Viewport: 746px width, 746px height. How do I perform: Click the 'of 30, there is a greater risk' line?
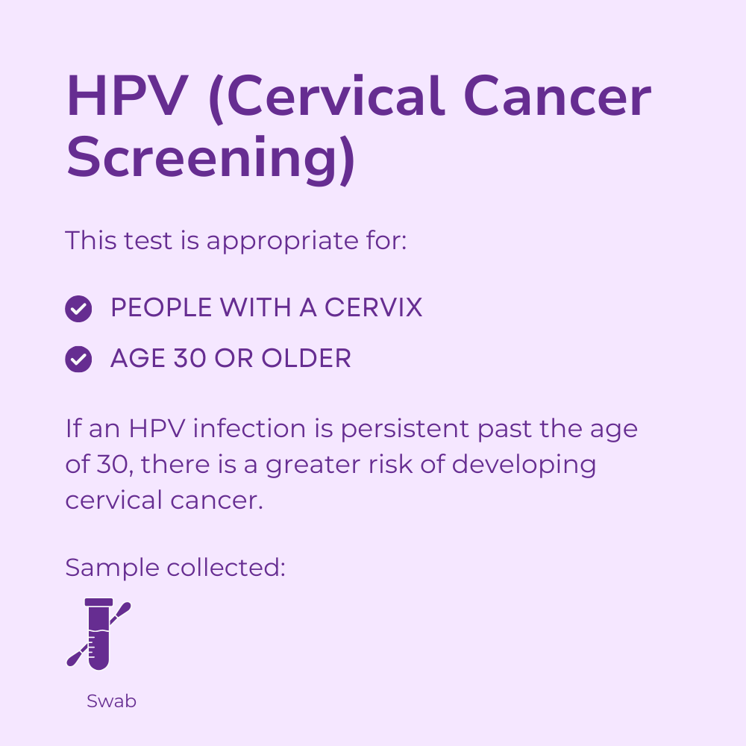(330, 464)
